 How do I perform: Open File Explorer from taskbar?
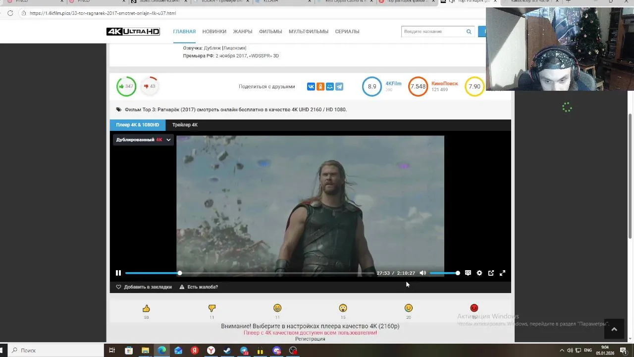[x=145, y=351]
